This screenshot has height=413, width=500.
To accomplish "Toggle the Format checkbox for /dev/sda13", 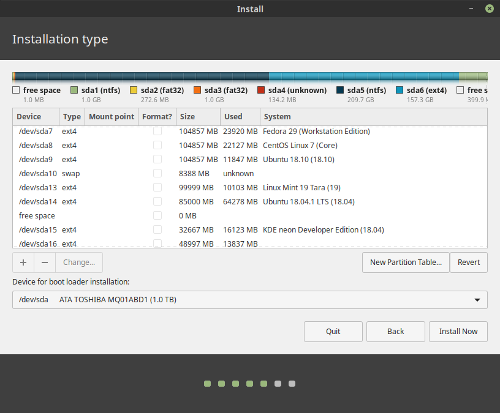I will 157,187.
